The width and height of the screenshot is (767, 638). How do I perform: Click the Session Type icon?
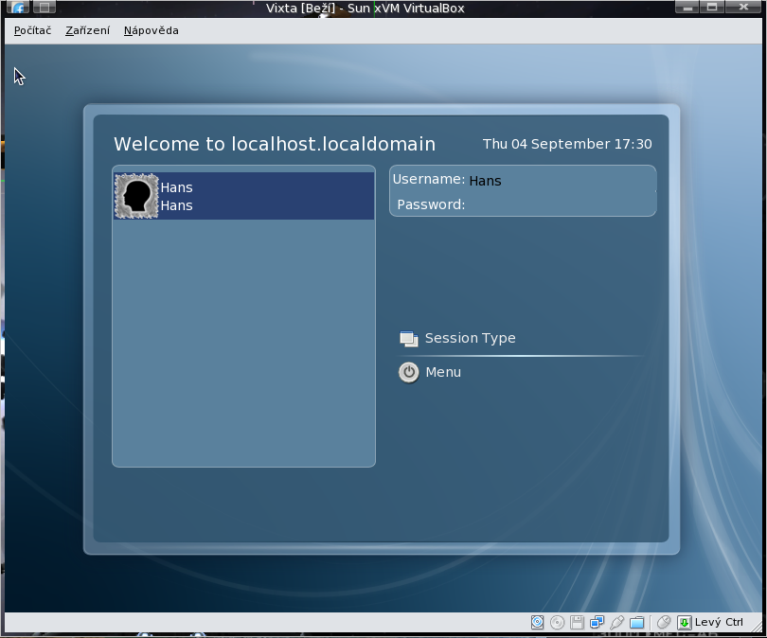pos(408,338)
